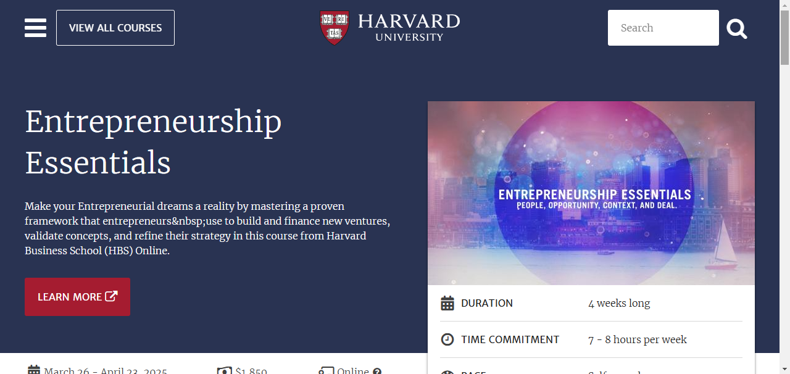
Task: Click the clock icon beside TIME COMMITMENT
Action: 448,339
